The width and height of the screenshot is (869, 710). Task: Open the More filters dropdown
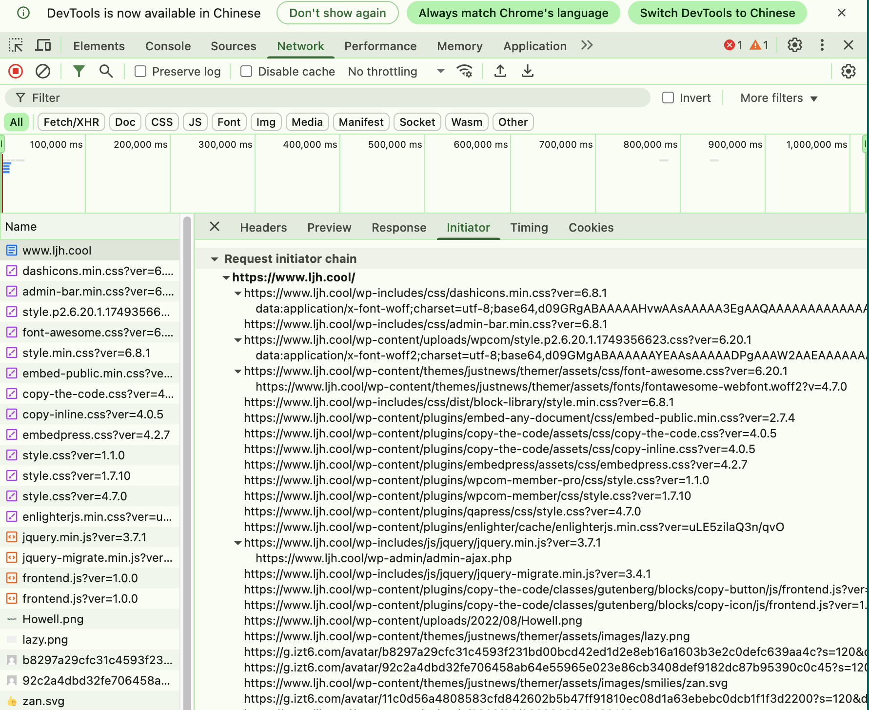(x=779, y=98)
